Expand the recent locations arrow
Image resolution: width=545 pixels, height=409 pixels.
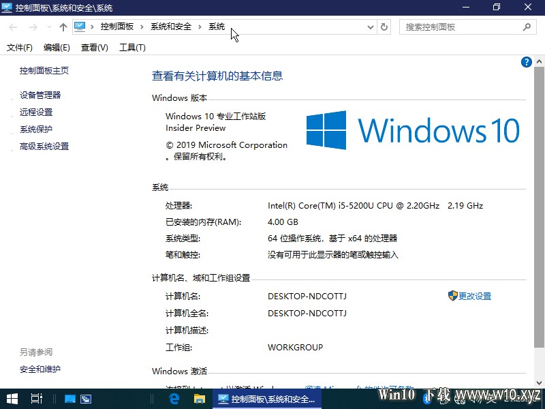(x=49, y=27)
